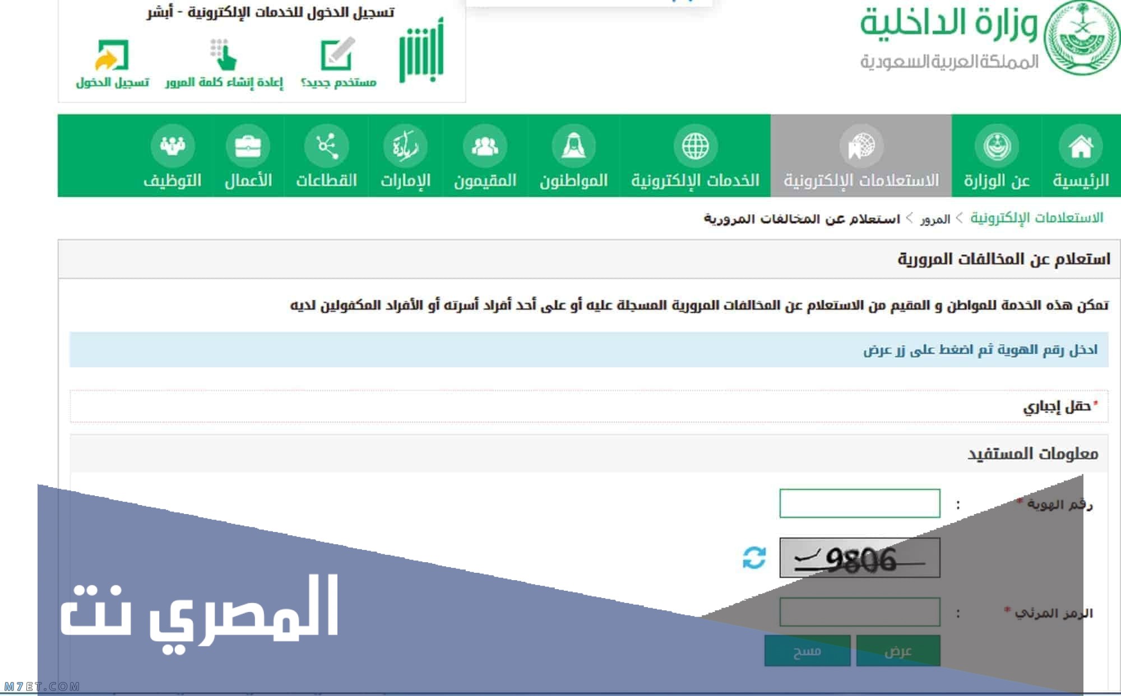Select the المواطنون citizen icon

pyautogui.click(x=573, y=146)
